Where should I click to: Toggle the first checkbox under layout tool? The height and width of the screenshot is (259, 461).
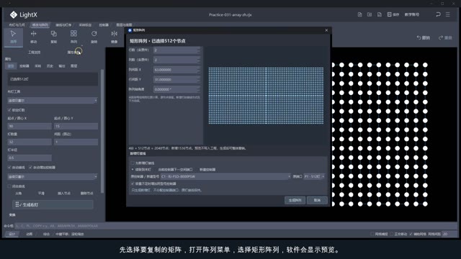tap(9, 110)
